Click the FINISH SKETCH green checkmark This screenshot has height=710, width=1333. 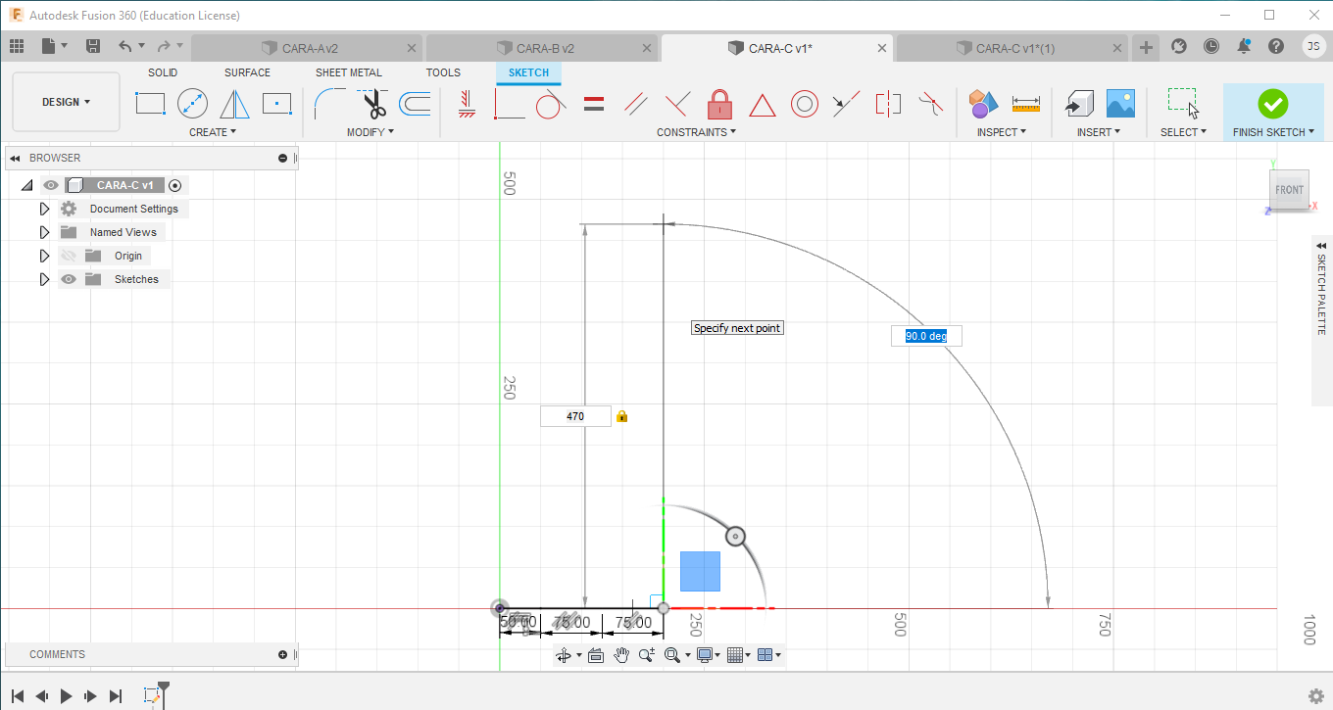pyautogui.click(x=1272, y=104)
